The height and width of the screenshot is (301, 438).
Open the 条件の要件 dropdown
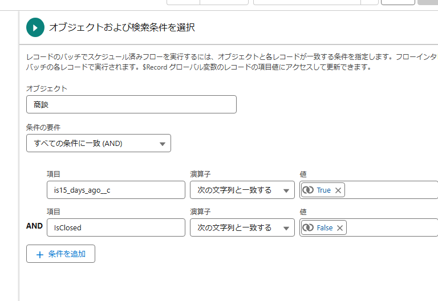point(99,143)
